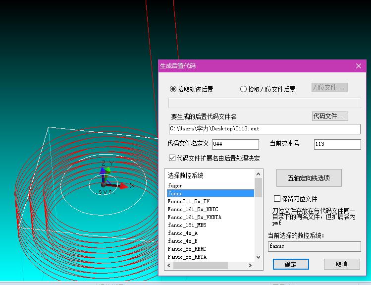This screenshot has width=371, height=285.
Task: Click the 代码文件名定义 field showing O##
Action: (235, 144)
